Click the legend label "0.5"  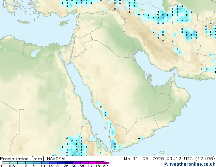[12, 166]
